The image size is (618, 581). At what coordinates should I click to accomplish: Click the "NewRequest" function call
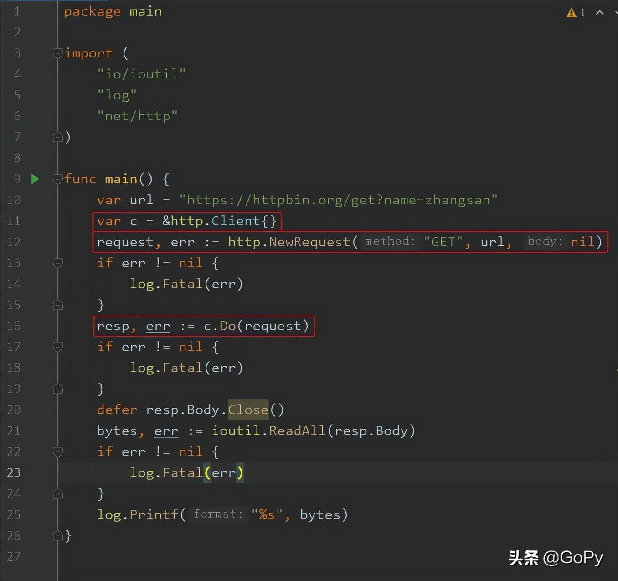309,242
